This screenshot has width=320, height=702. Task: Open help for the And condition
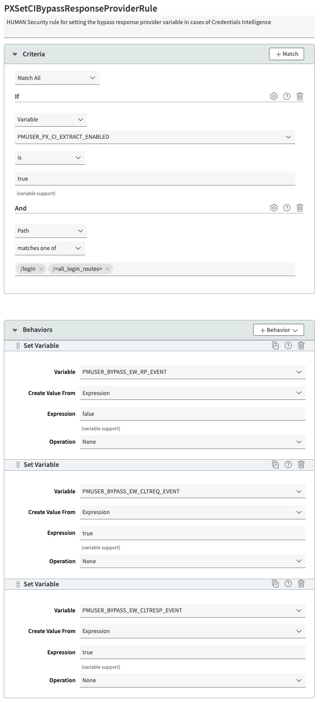pos(287,208)
